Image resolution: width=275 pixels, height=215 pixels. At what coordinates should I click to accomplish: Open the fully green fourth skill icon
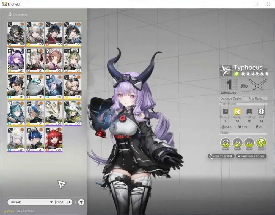click(261, 143)
